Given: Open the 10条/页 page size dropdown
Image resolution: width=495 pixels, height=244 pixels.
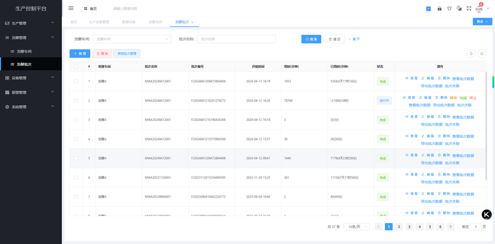Looking at the screenshot, I should [356, 227].
